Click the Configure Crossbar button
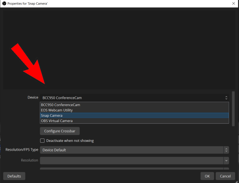This screenshot has height=183, width=239. point(59,131)
